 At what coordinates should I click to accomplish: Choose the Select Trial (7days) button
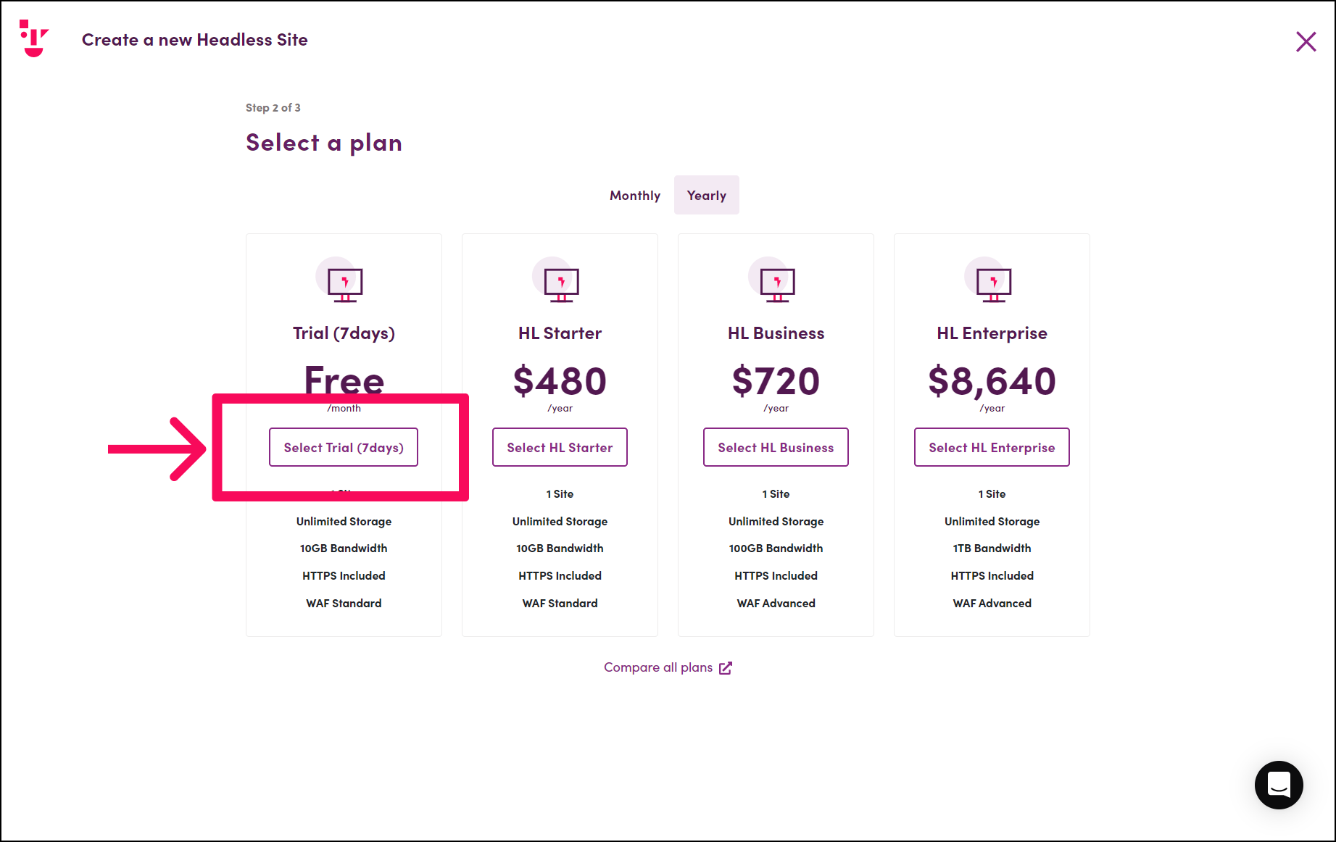pyautogui.click(x=344, y=447)
